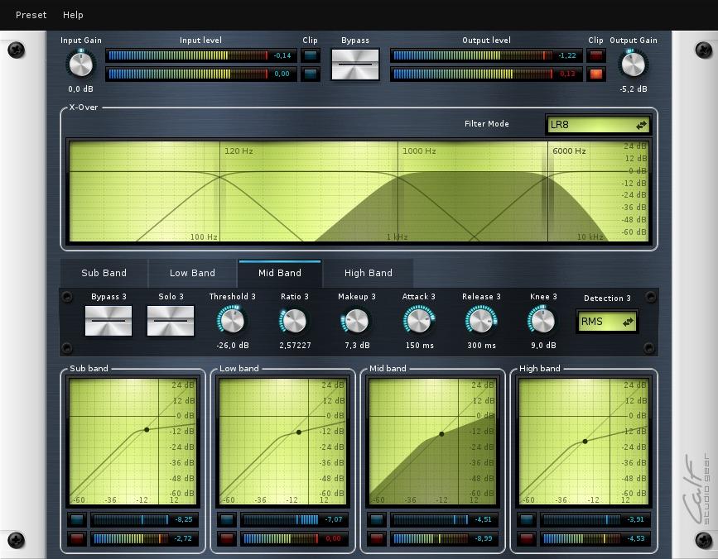
Task: Click the input level meter reading 0,00
Action: point(201,74)
